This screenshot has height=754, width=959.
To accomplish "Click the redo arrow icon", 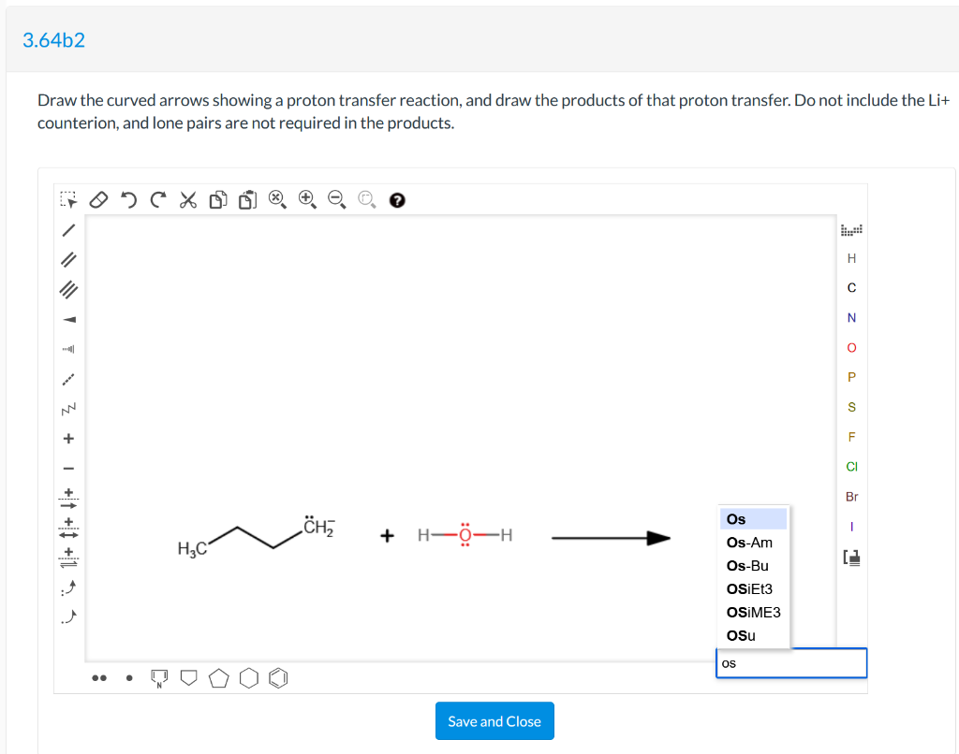I will tap(157, 199).
